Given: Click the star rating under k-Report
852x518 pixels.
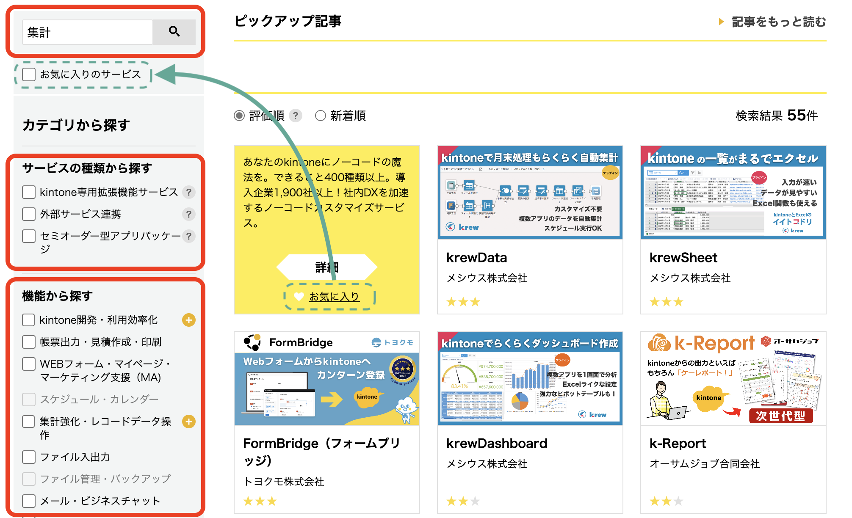Looking at the screenshot, I should (x=666, y=501).
